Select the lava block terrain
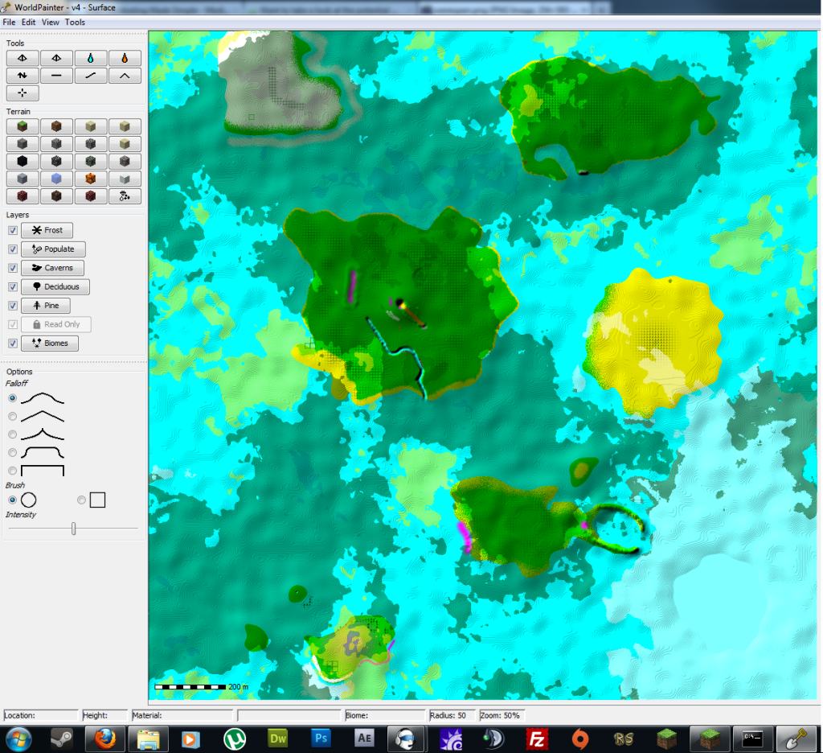Screen dimensions: 823x753 [91, 179]
